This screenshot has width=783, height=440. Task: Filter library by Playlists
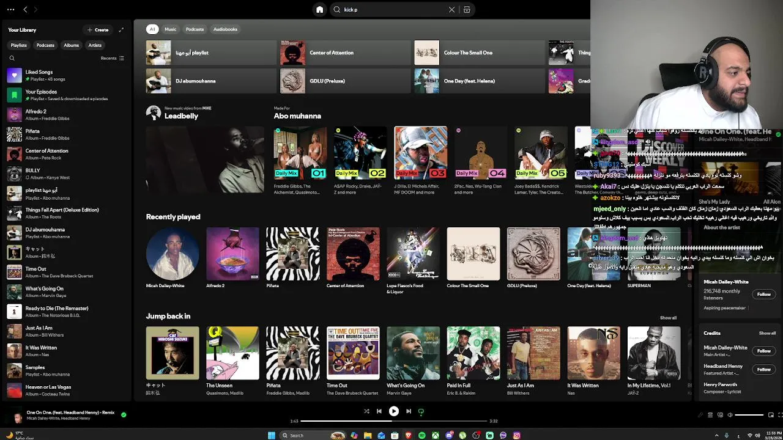[18, 45]
